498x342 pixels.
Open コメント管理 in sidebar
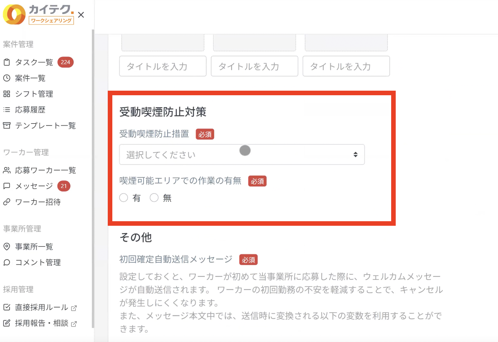(x=38, y=262)
